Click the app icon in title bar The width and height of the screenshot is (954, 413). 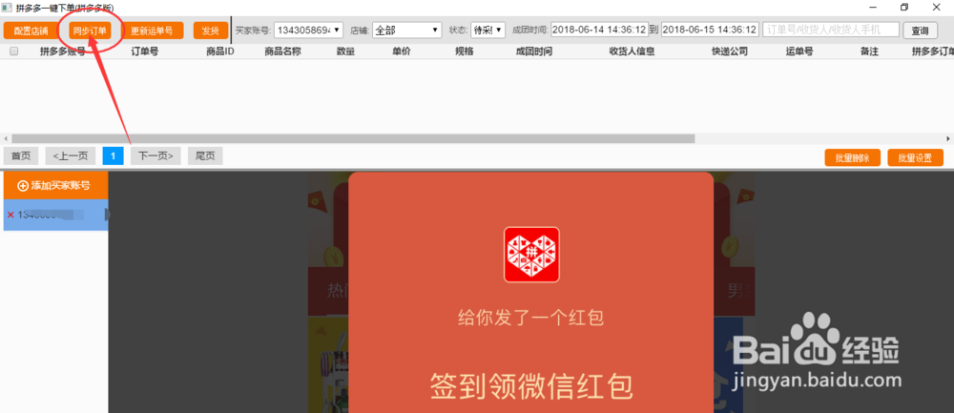(7, 7)
